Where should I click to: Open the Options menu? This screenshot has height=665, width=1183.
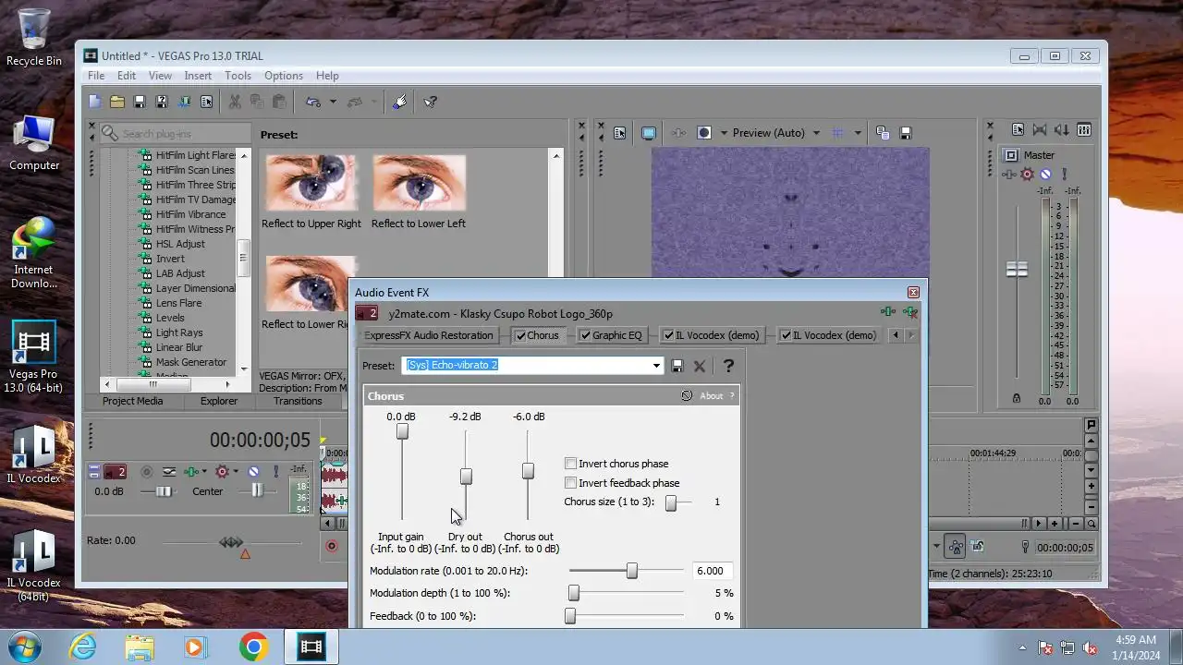[284, 76]
